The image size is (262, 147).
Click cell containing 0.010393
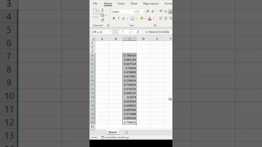click(129, 102)
